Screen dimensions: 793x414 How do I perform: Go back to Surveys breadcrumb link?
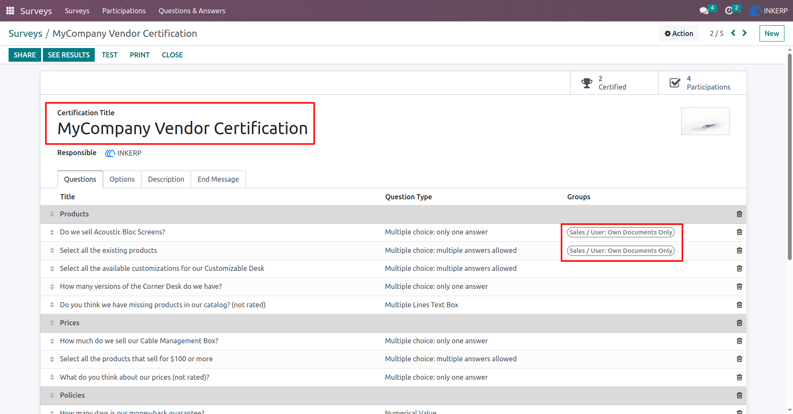click(x=25, y=33)
